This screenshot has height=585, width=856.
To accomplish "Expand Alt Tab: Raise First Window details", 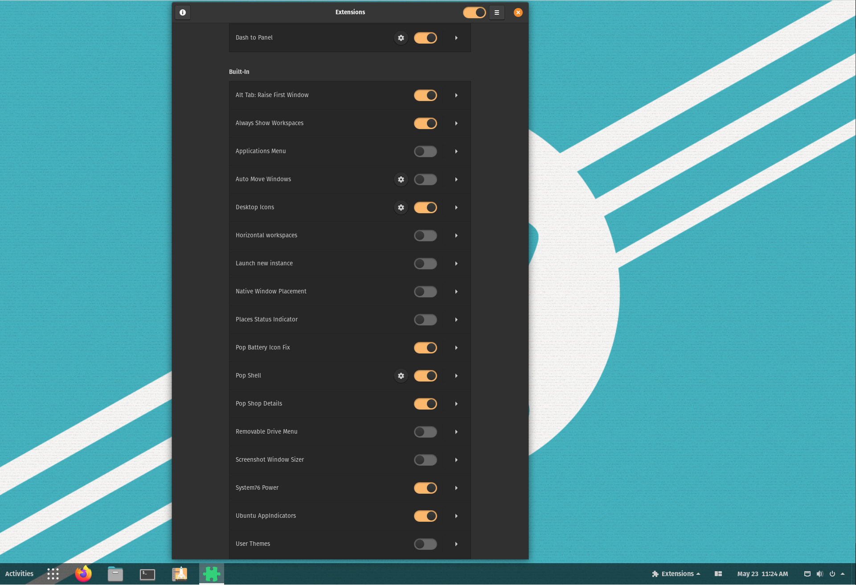I will (x=456, y=95).
